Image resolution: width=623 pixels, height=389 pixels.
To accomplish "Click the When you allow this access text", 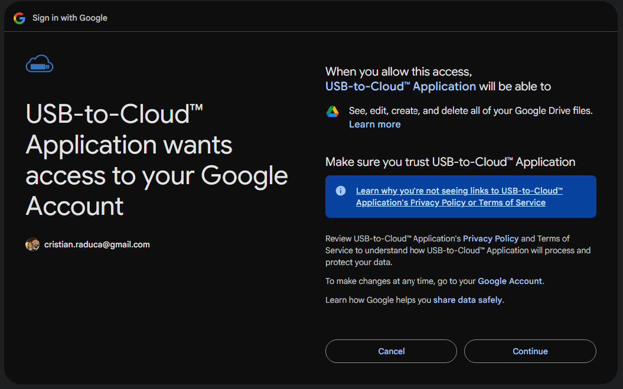I will (x=398, y=71).
